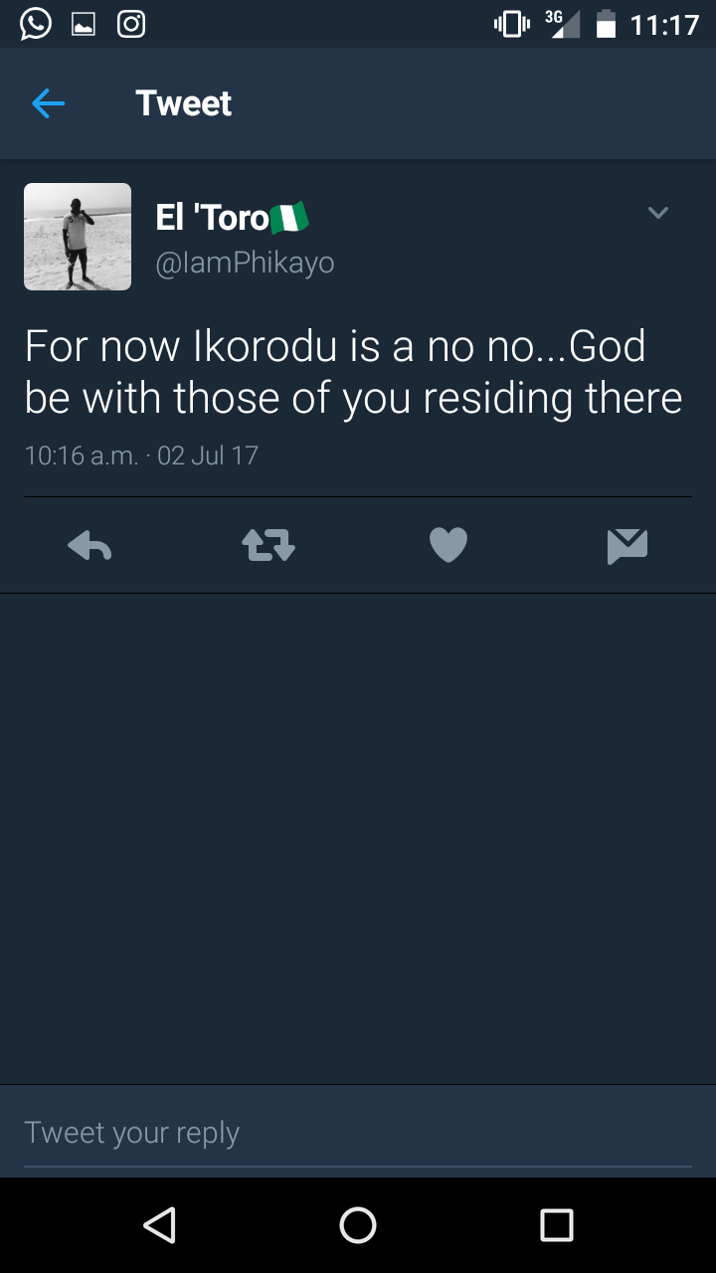This screenshot has width=716, height=1273.
Task: Share tweet via direct message icon
Action: 626,545
